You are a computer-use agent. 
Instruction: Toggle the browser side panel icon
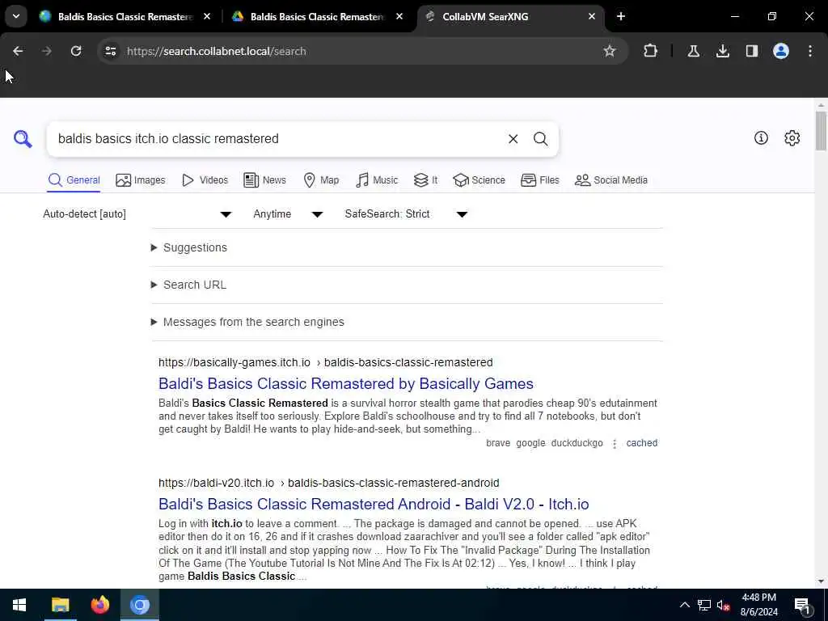(751, 51)
